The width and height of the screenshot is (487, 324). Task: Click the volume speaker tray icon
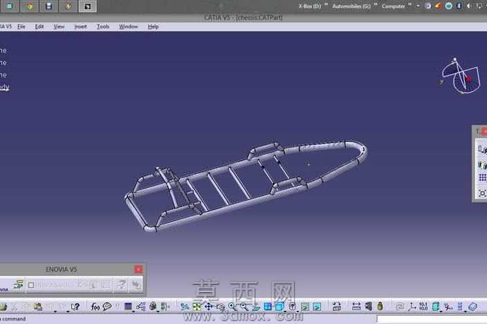(469, 6)
